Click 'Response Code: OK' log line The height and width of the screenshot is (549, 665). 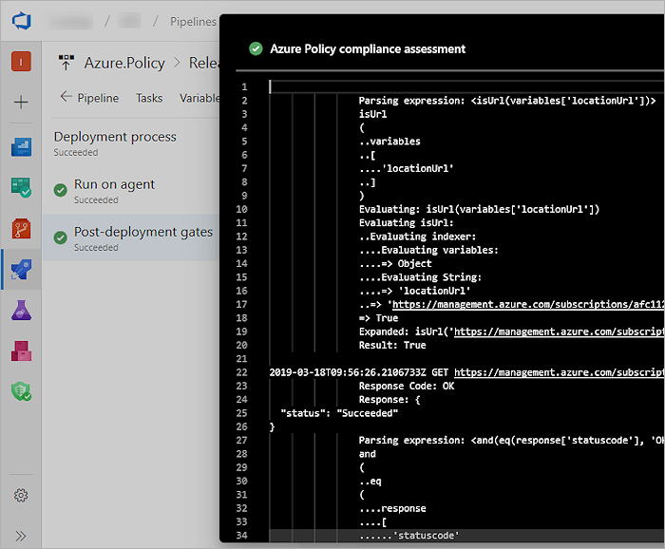point(407,386)
